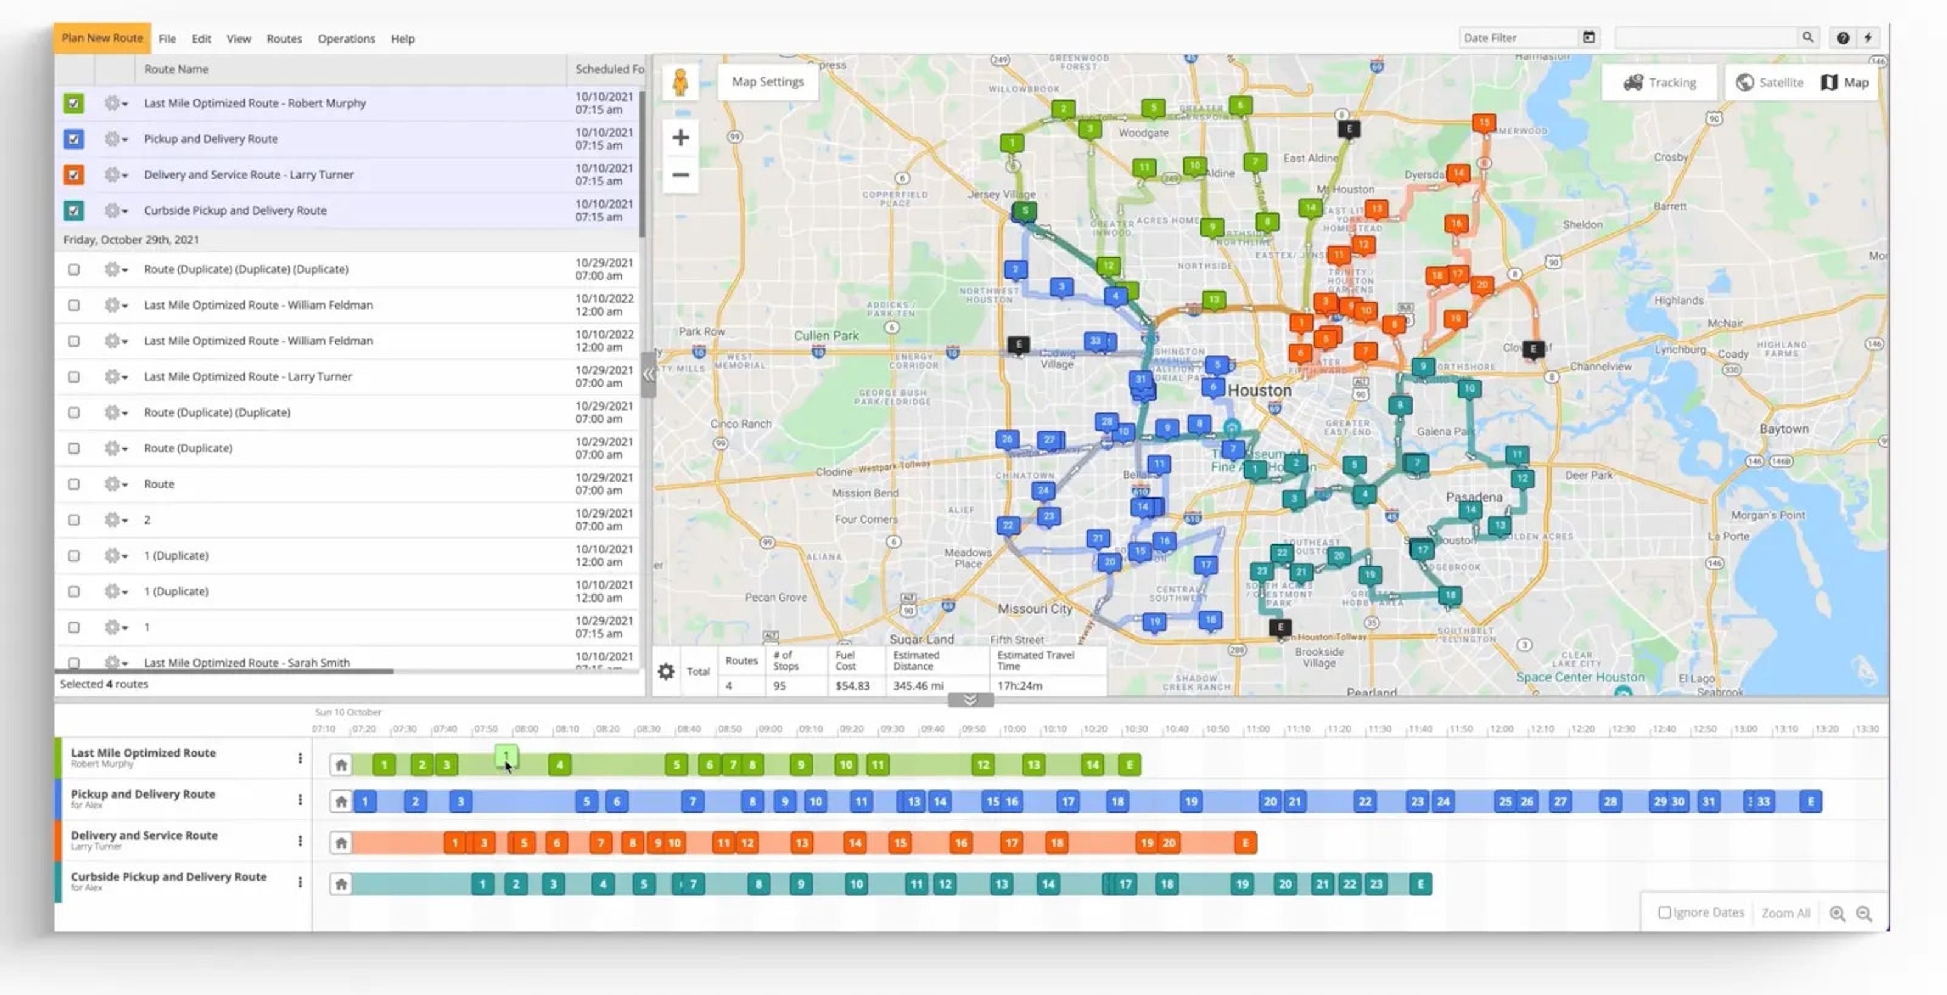Click home icon of Delivery and Service Route timeline

click(341, 842)
